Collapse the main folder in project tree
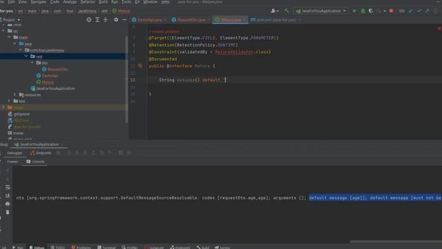The width and height of the screenshot is (442, 249). coord(9,37)
